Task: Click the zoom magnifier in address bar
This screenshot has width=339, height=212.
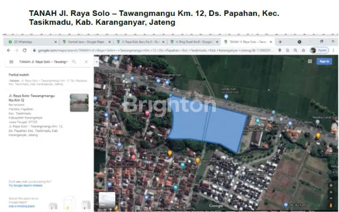Action: pos(295,50)
